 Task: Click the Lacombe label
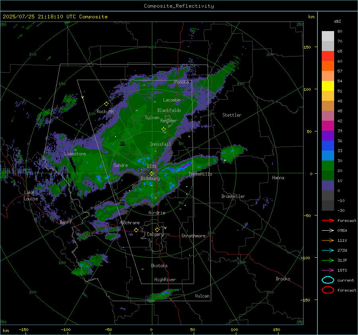171,100
